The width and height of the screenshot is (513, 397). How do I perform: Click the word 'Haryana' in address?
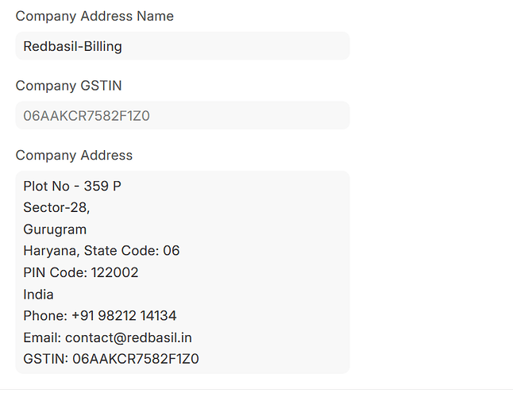click(48, 251)
